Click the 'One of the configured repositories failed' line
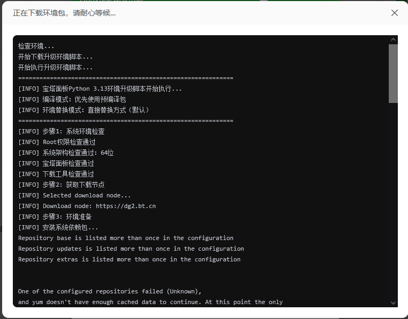 110,291
